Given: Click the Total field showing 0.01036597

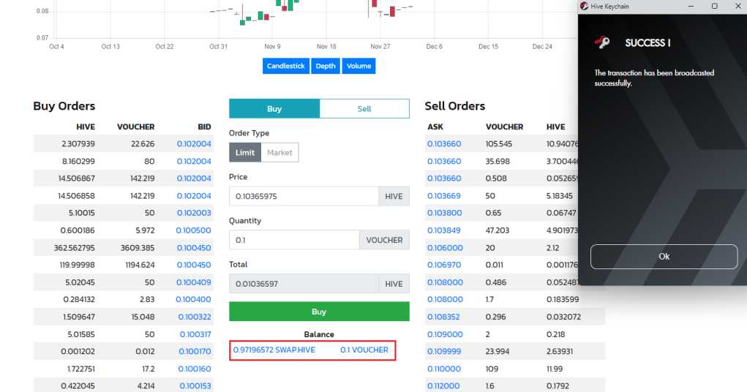Looking at the screenshot, I should click(x=304, y=284).
